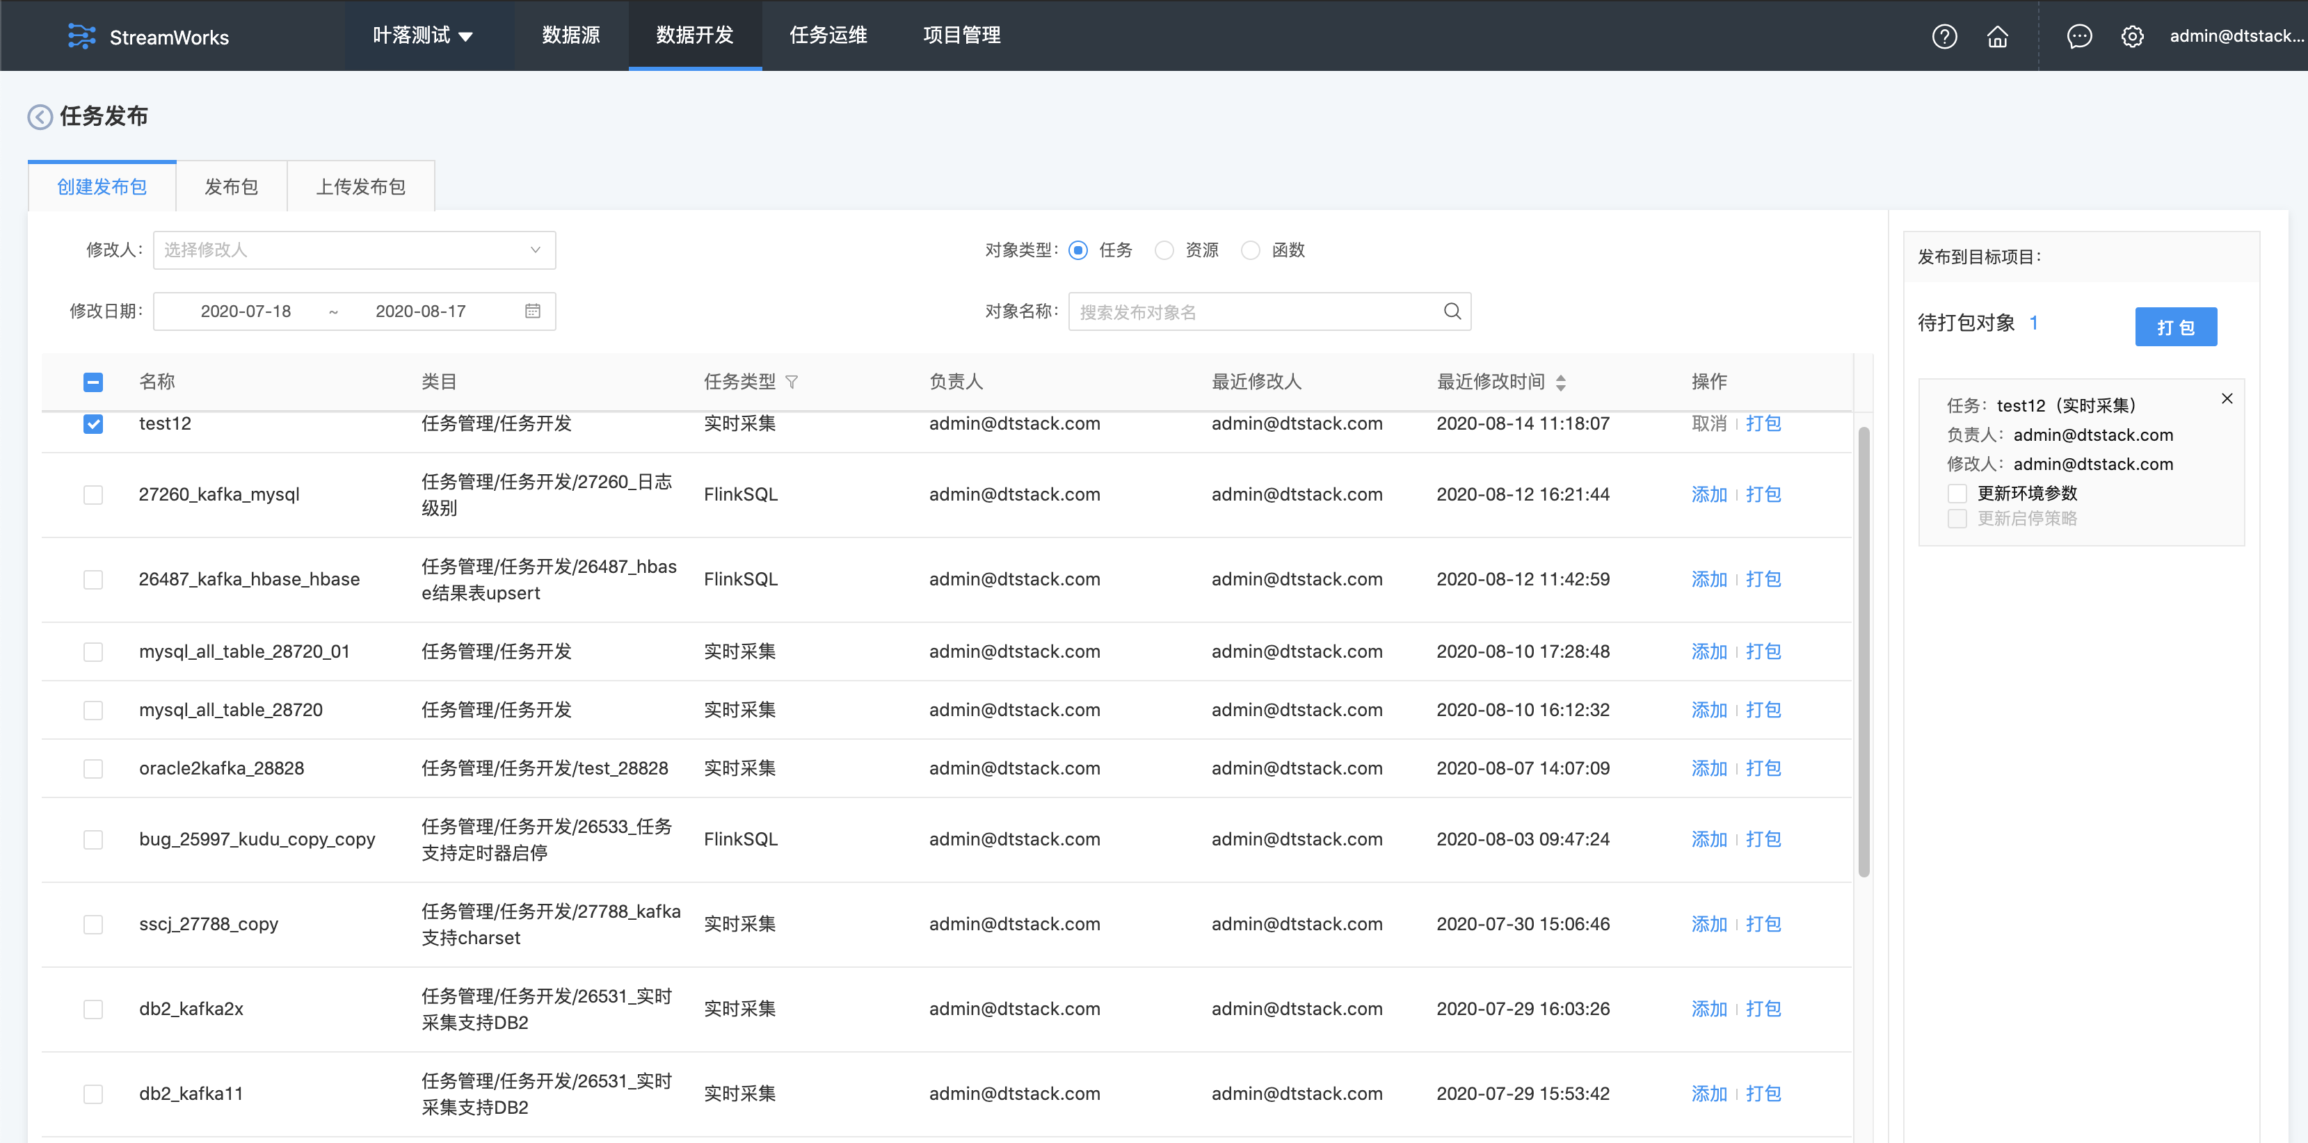Screen dimensions: 2308x1143
Task: Open the 项目管理 menu
Action: point(961,36)
